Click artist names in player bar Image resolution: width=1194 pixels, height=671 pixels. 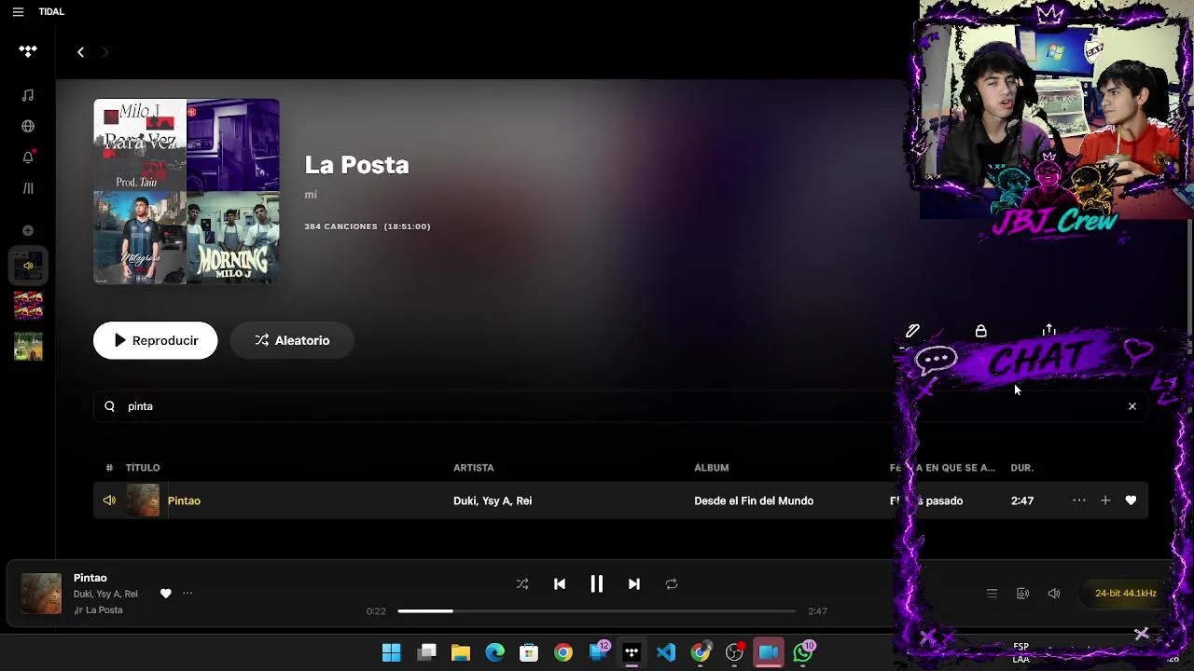[x=105, y=594]
